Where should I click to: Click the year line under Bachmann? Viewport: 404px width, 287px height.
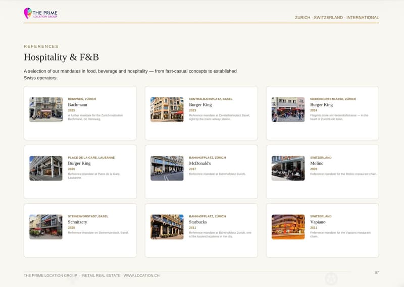(x=71, y=110)
